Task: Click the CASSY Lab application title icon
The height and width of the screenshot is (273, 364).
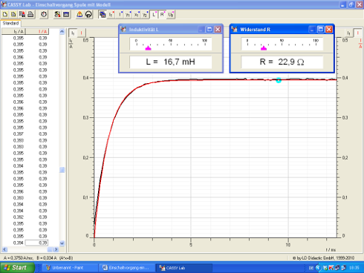Action: [4, 4]
